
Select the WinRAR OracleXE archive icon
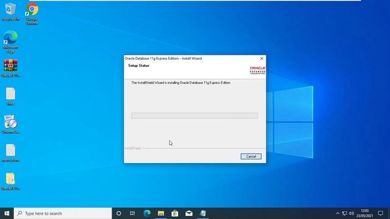click(10, 68)
